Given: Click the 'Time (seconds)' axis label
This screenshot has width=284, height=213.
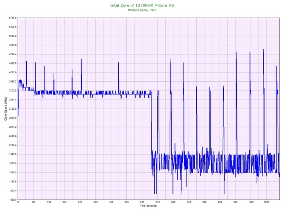Looking at the screenshot, I should tap(148, 206).
